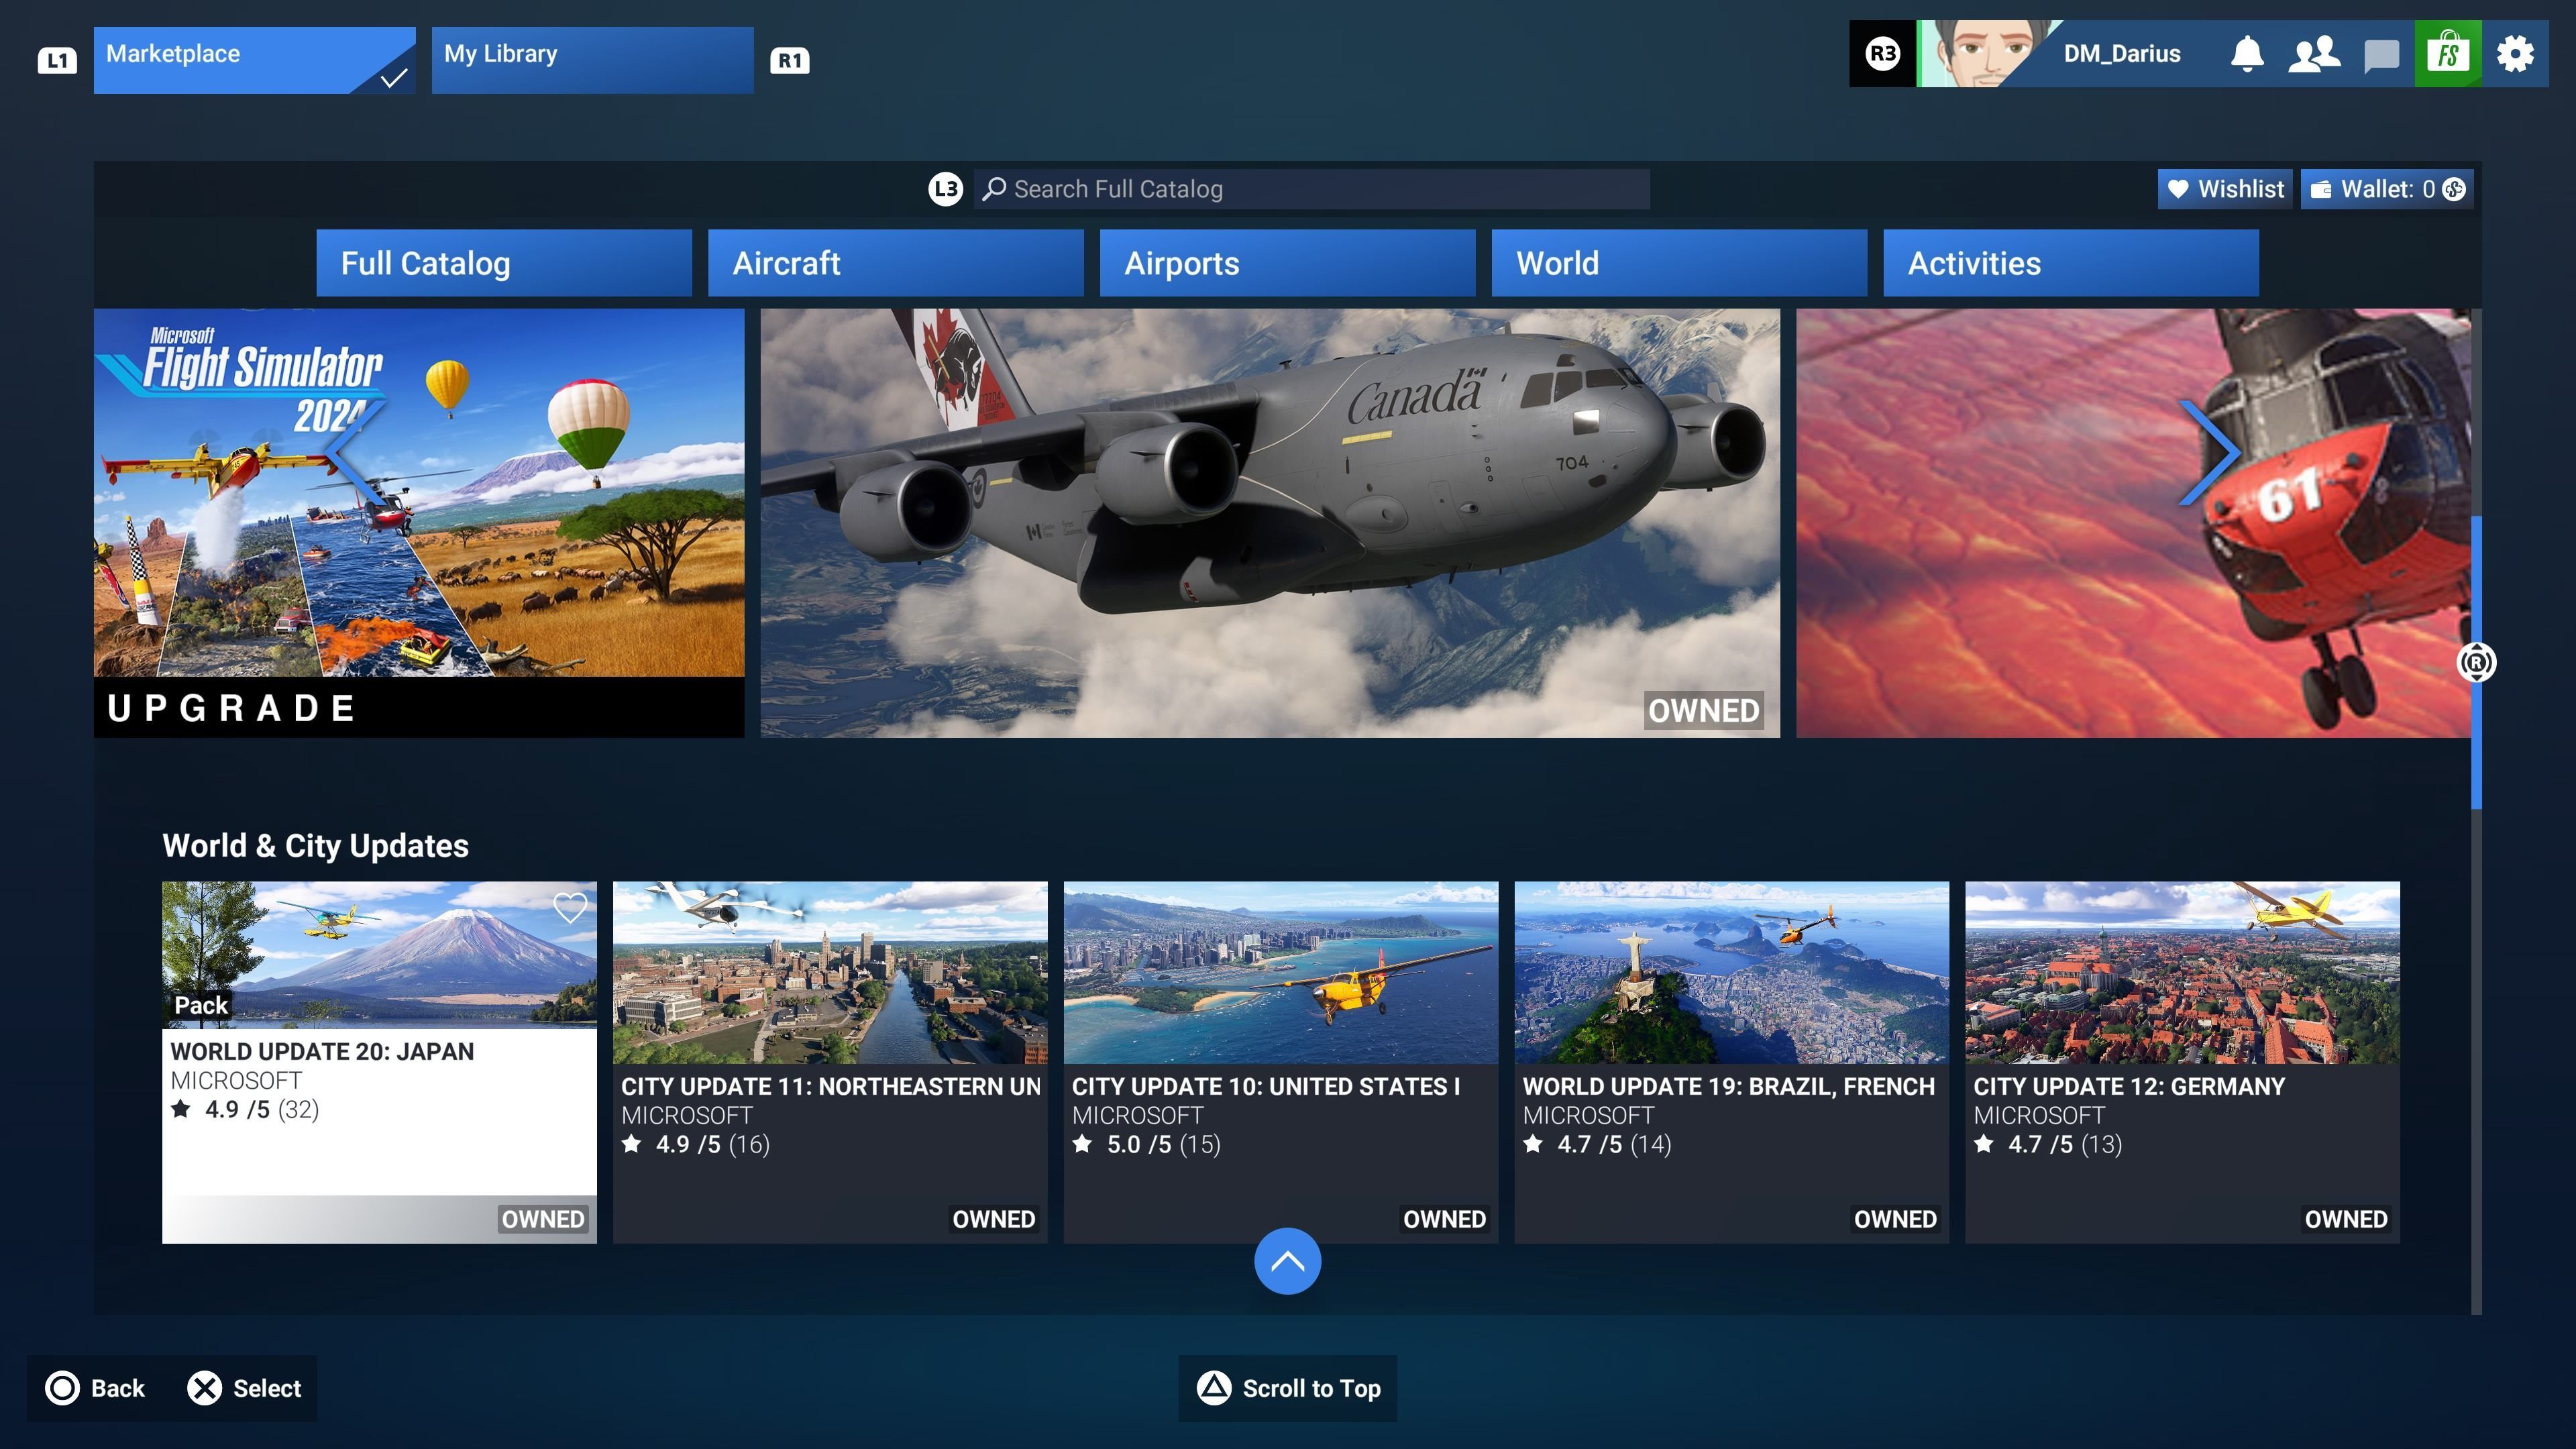Open the Aircraft category
Viewport: 2576px width, 1449px height.
[895, 263]
